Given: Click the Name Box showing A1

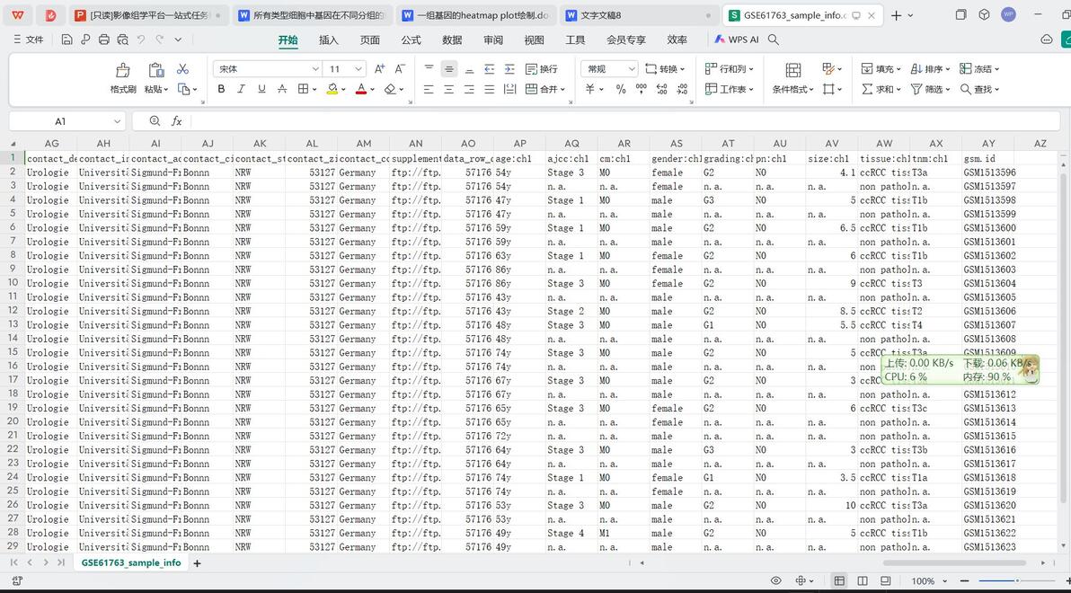Looking at the screenshot, I should [x=66, y=121].
